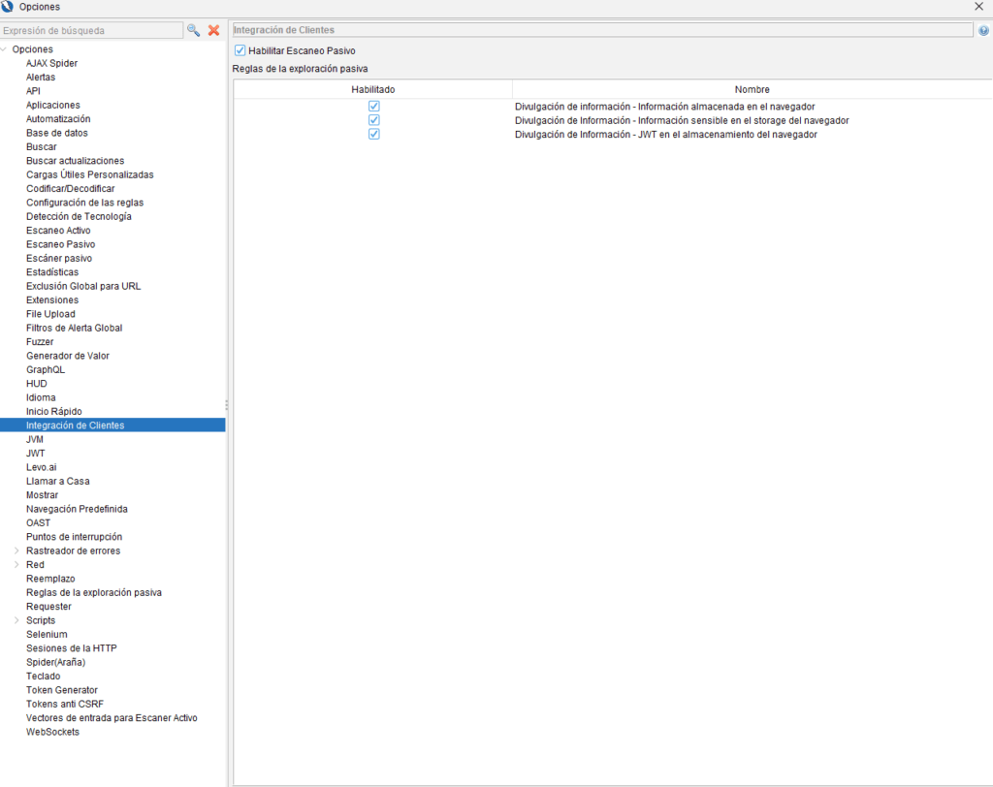993x787 pixels.
Task: Go to the HUD settings
Action: pos(37,384)
